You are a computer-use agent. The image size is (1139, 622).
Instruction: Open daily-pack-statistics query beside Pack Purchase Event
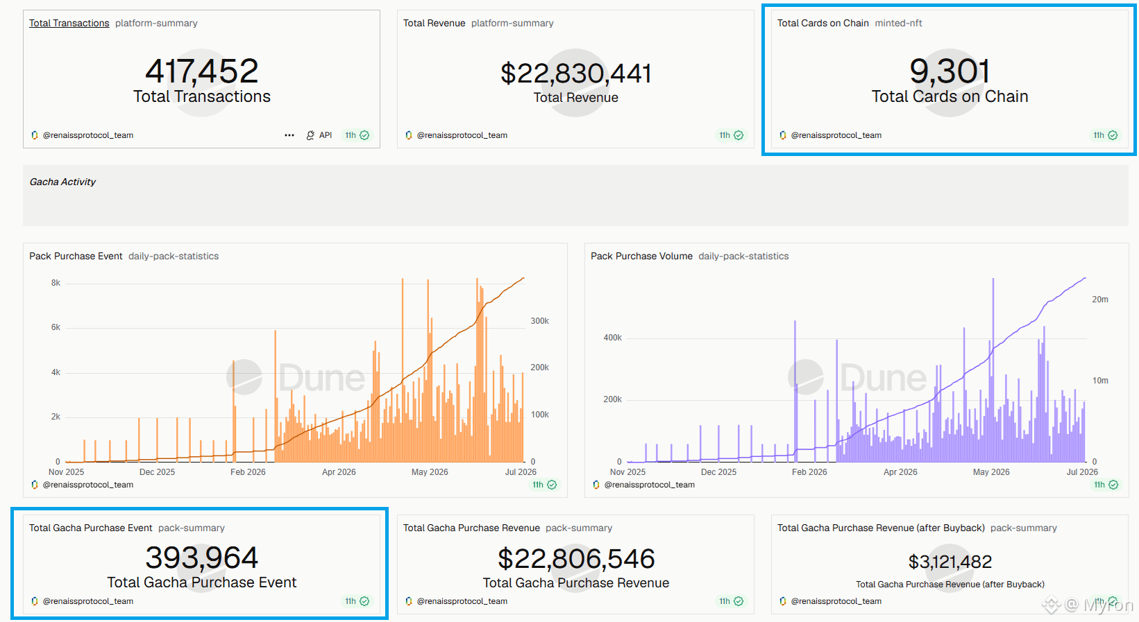(x=174, y=256)
